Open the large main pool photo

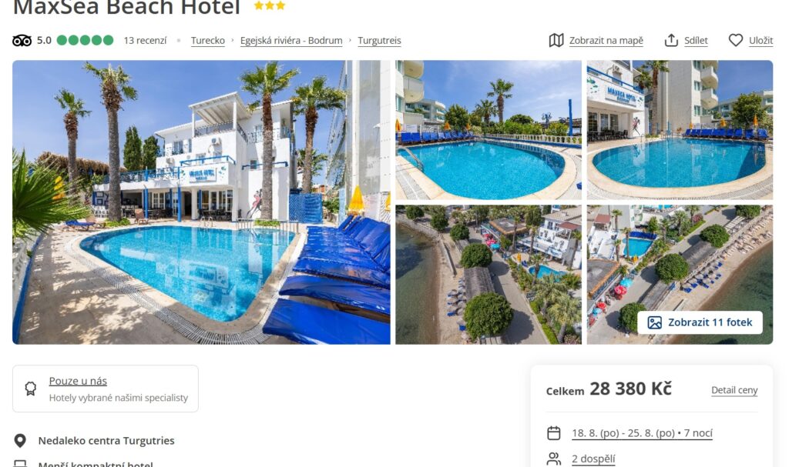click(x=201, y=202)
